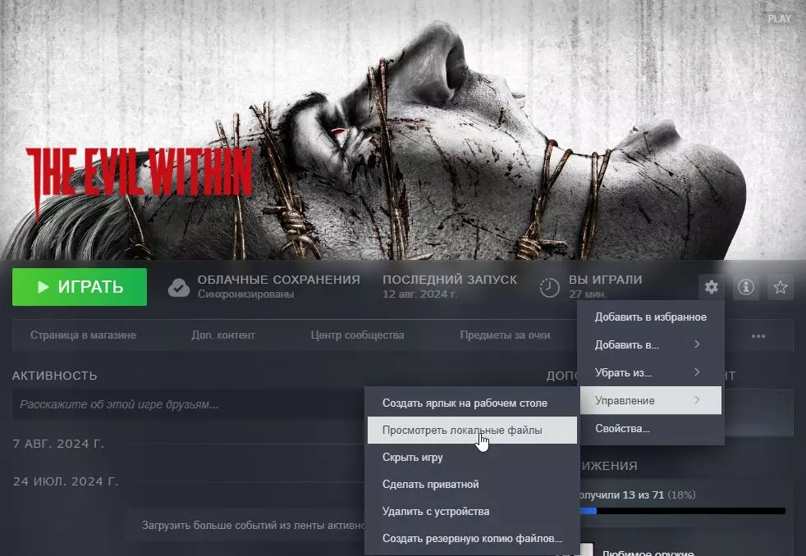Click the achievements progress bar
This screenshot has width=806, height=556.
tap(683, 511)
